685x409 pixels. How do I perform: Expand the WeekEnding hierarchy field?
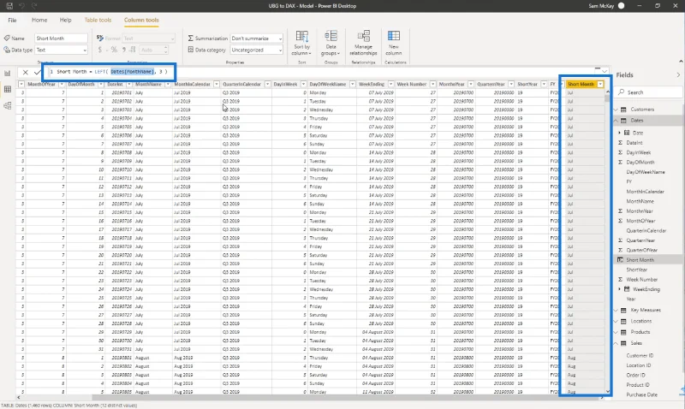[619, 289]
